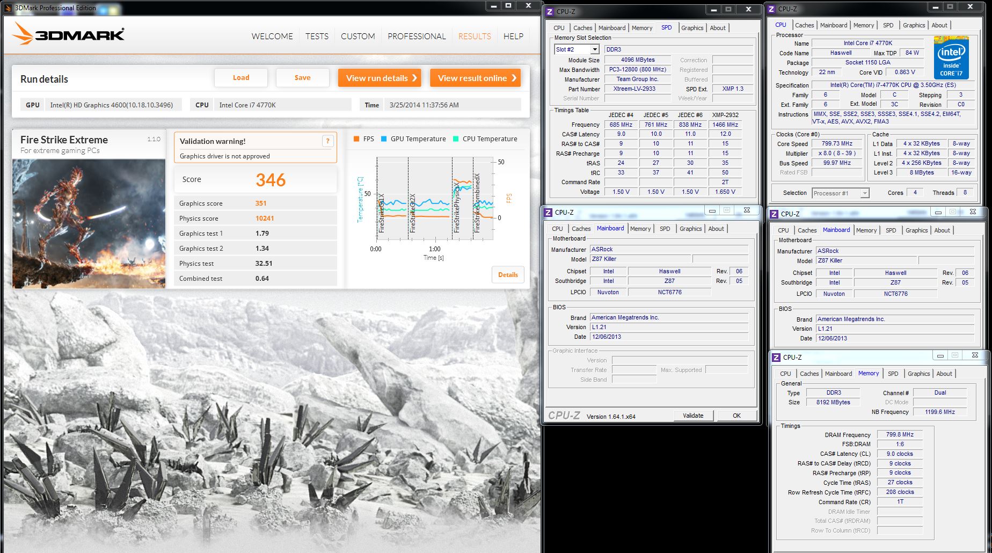
Task: Switch to SPD tab in top-right CPU-Z window
Action: (888, 25)
